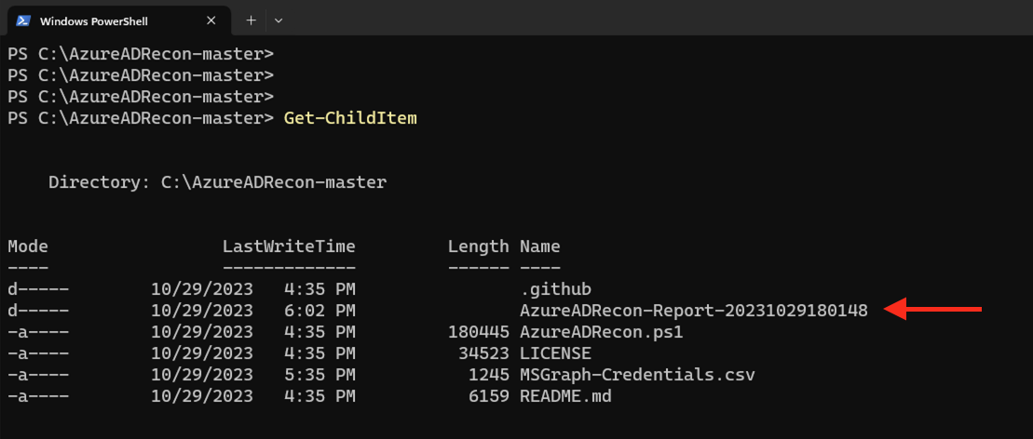Click the LICENSE file entry

pyautogui.click(x=555, y=353)
